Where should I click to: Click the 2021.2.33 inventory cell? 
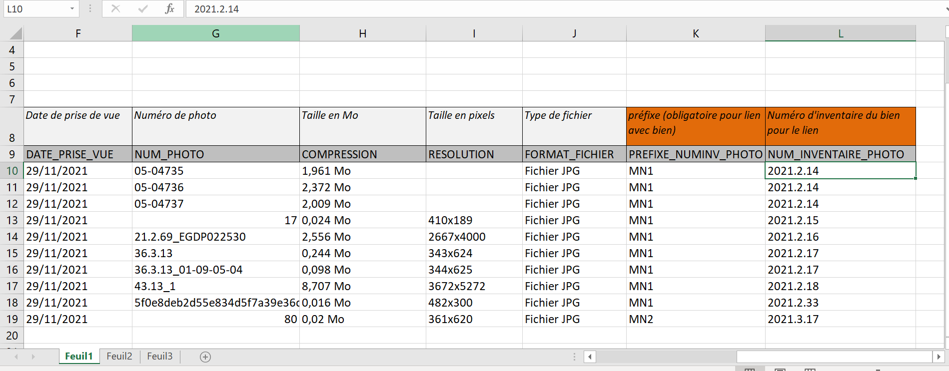(x=841, y=303)
